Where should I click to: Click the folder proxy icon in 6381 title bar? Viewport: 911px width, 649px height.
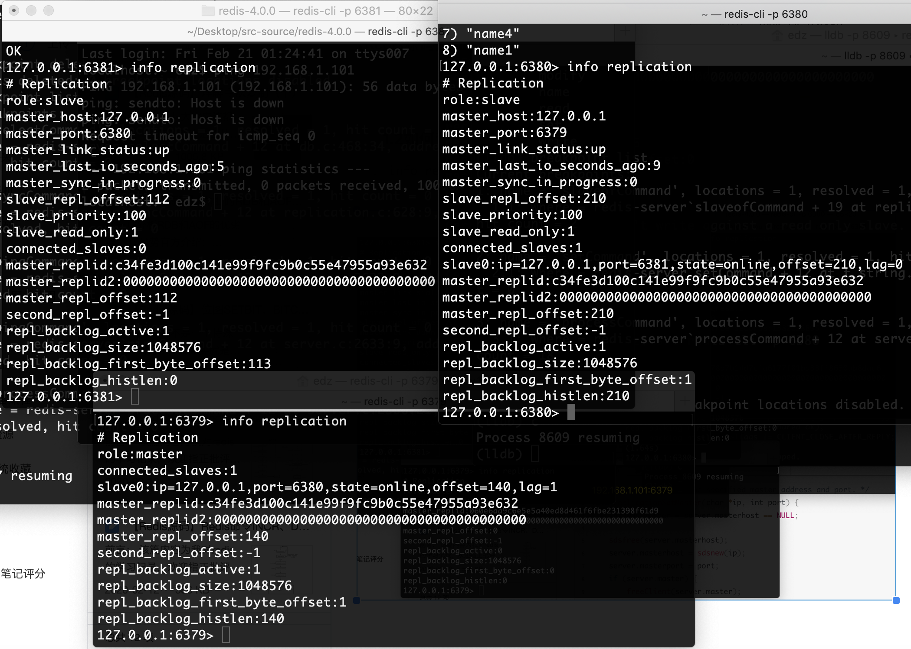(209, 11)
